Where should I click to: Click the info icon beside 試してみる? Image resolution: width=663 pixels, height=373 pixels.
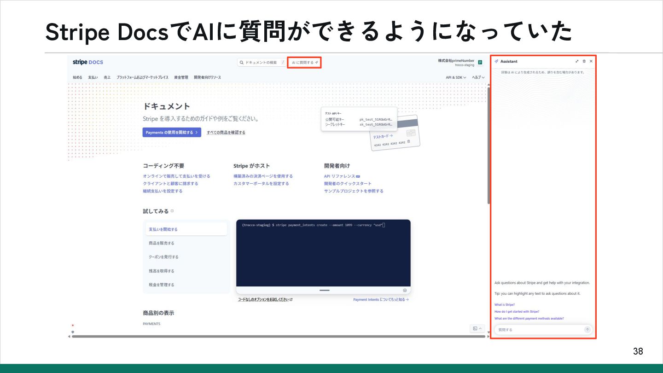click(172, 211)
